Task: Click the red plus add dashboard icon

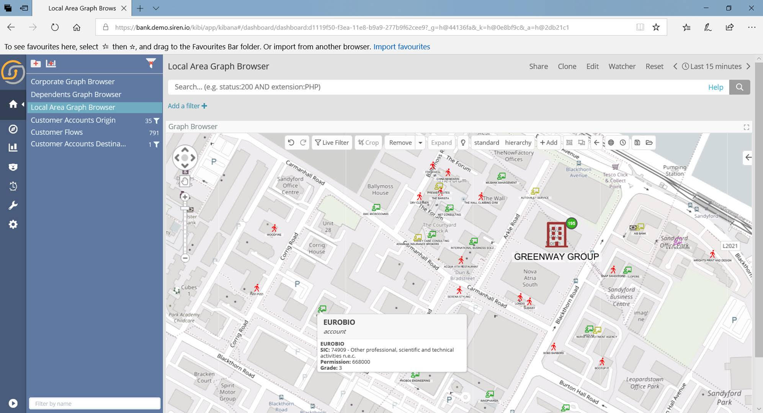Action: point(36,63)
